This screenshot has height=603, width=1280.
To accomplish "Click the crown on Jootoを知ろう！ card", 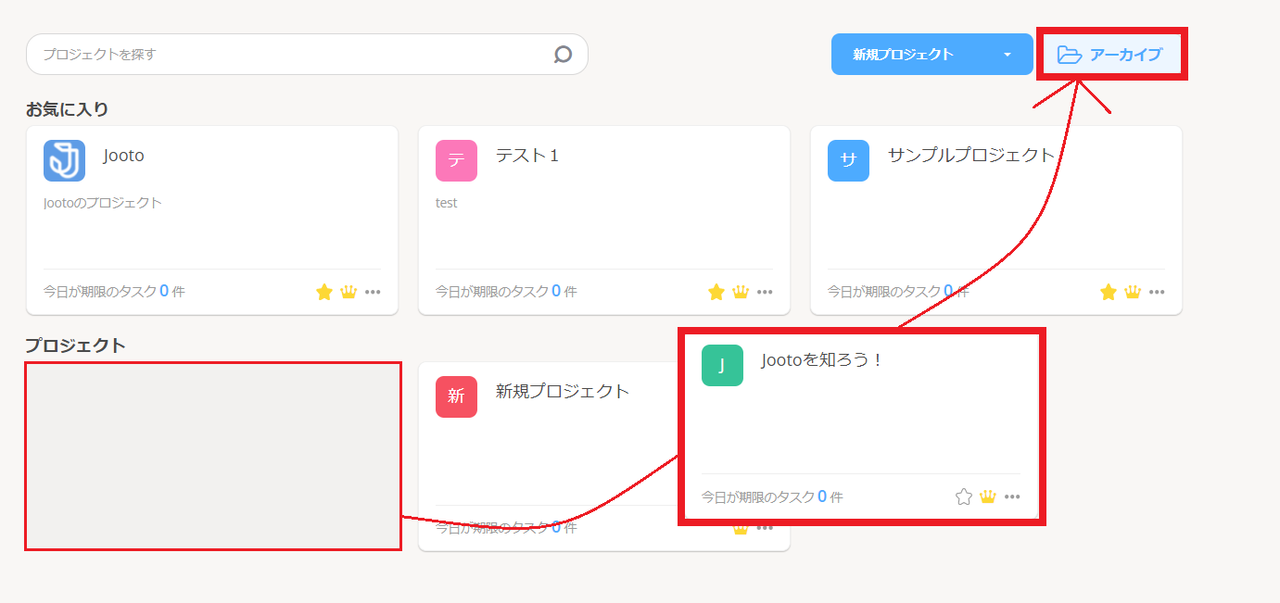I will click(x=988, y=496).
